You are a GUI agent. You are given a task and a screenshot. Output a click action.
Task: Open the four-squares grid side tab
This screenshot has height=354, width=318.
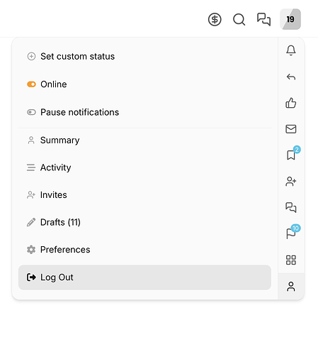click(x=291, y=260)
